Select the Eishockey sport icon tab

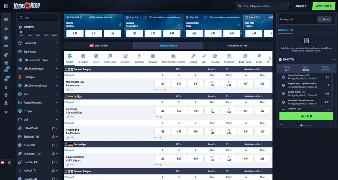pos(125,59)
